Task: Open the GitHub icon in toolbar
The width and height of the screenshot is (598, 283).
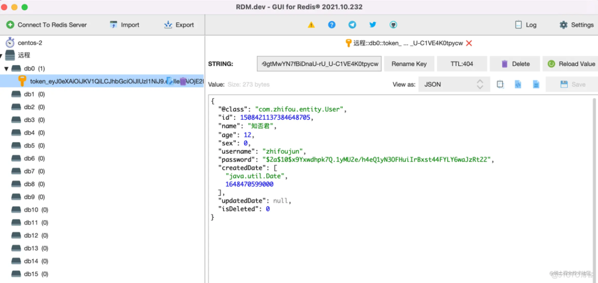Action: click(393, 25)
